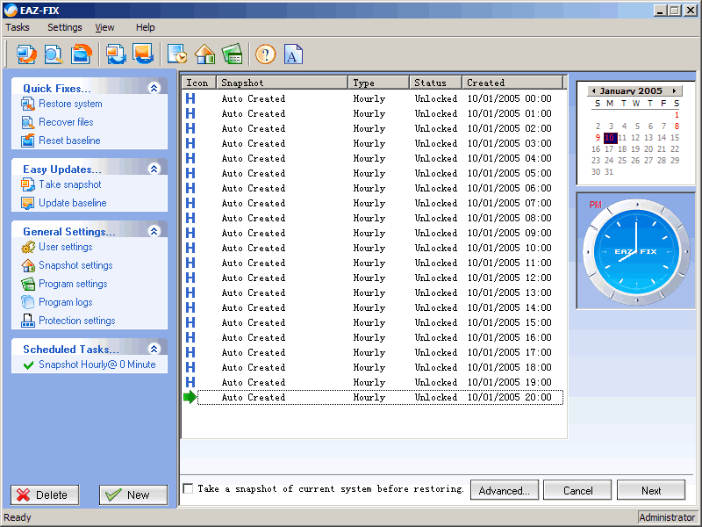Click the question mark help toolbar icon
The image size is (702, 527).
pyautogui.click(x=266, y=54)
